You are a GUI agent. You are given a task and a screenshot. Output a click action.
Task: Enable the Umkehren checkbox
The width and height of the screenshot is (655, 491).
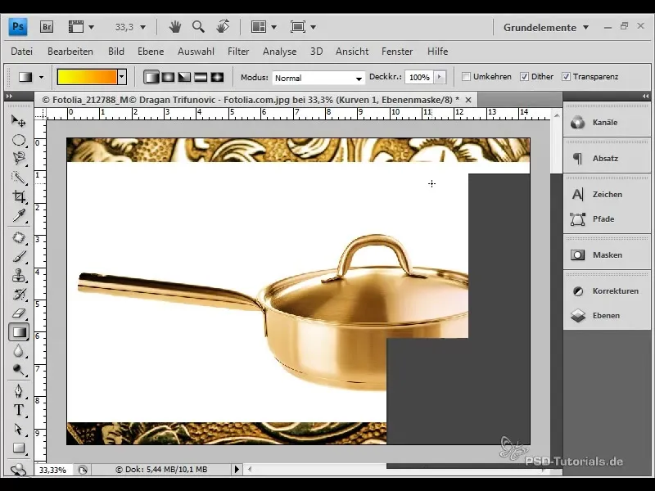click(466, 77)
